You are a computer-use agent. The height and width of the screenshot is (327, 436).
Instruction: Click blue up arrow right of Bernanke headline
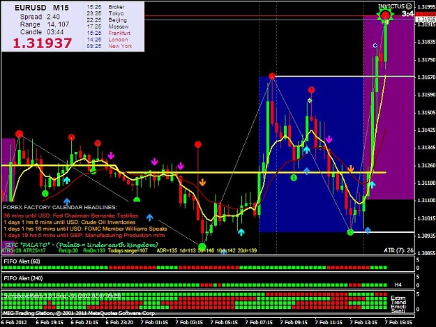tap(149, 217)
